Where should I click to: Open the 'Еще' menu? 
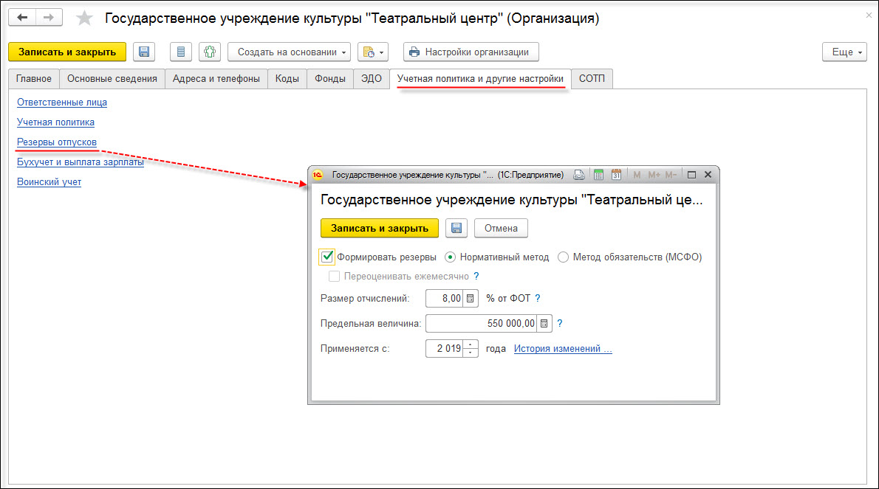(844, 52)
